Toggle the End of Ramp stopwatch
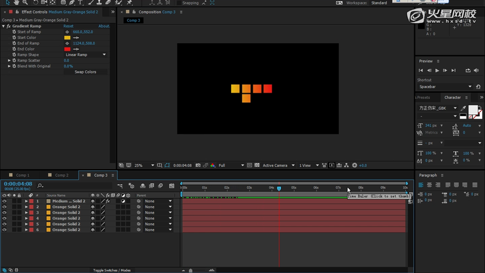The height and width of the screenshot is (273, 485). (13, 43)
